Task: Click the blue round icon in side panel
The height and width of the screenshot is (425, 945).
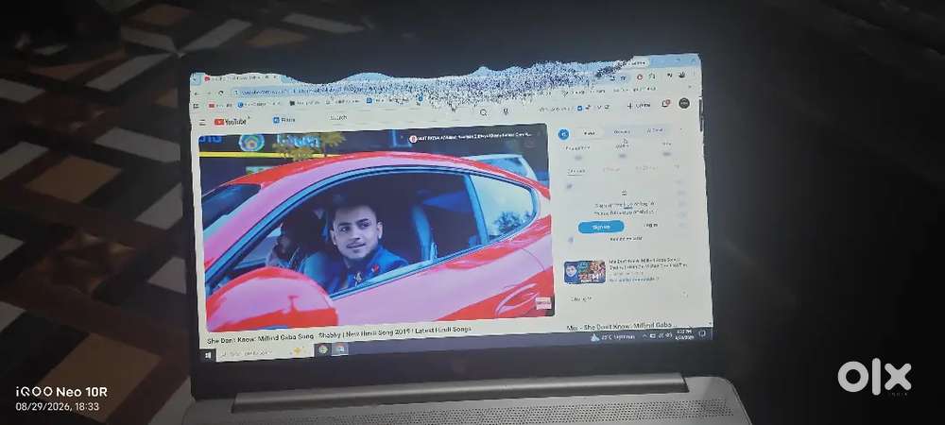Action: (563, 134)
